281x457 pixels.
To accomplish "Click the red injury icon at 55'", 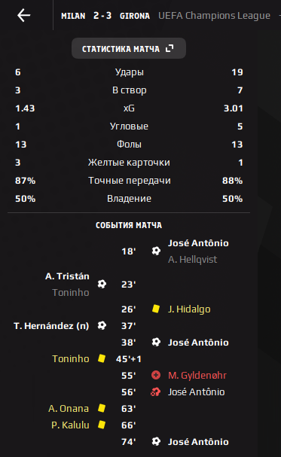I will 156,375.
